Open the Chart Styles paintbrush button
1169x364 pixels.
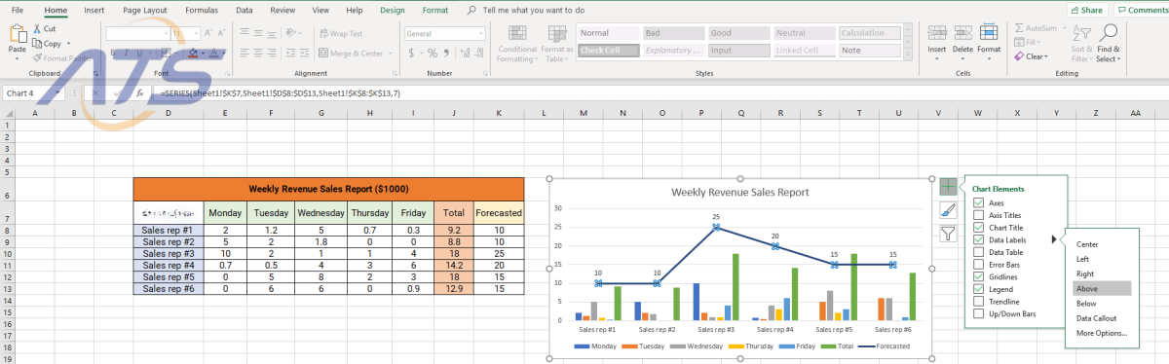pos(949,209)
